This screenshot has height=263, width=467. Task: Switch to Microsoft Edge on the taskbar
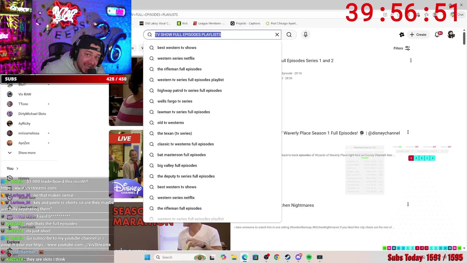click(x=244, y=257)
